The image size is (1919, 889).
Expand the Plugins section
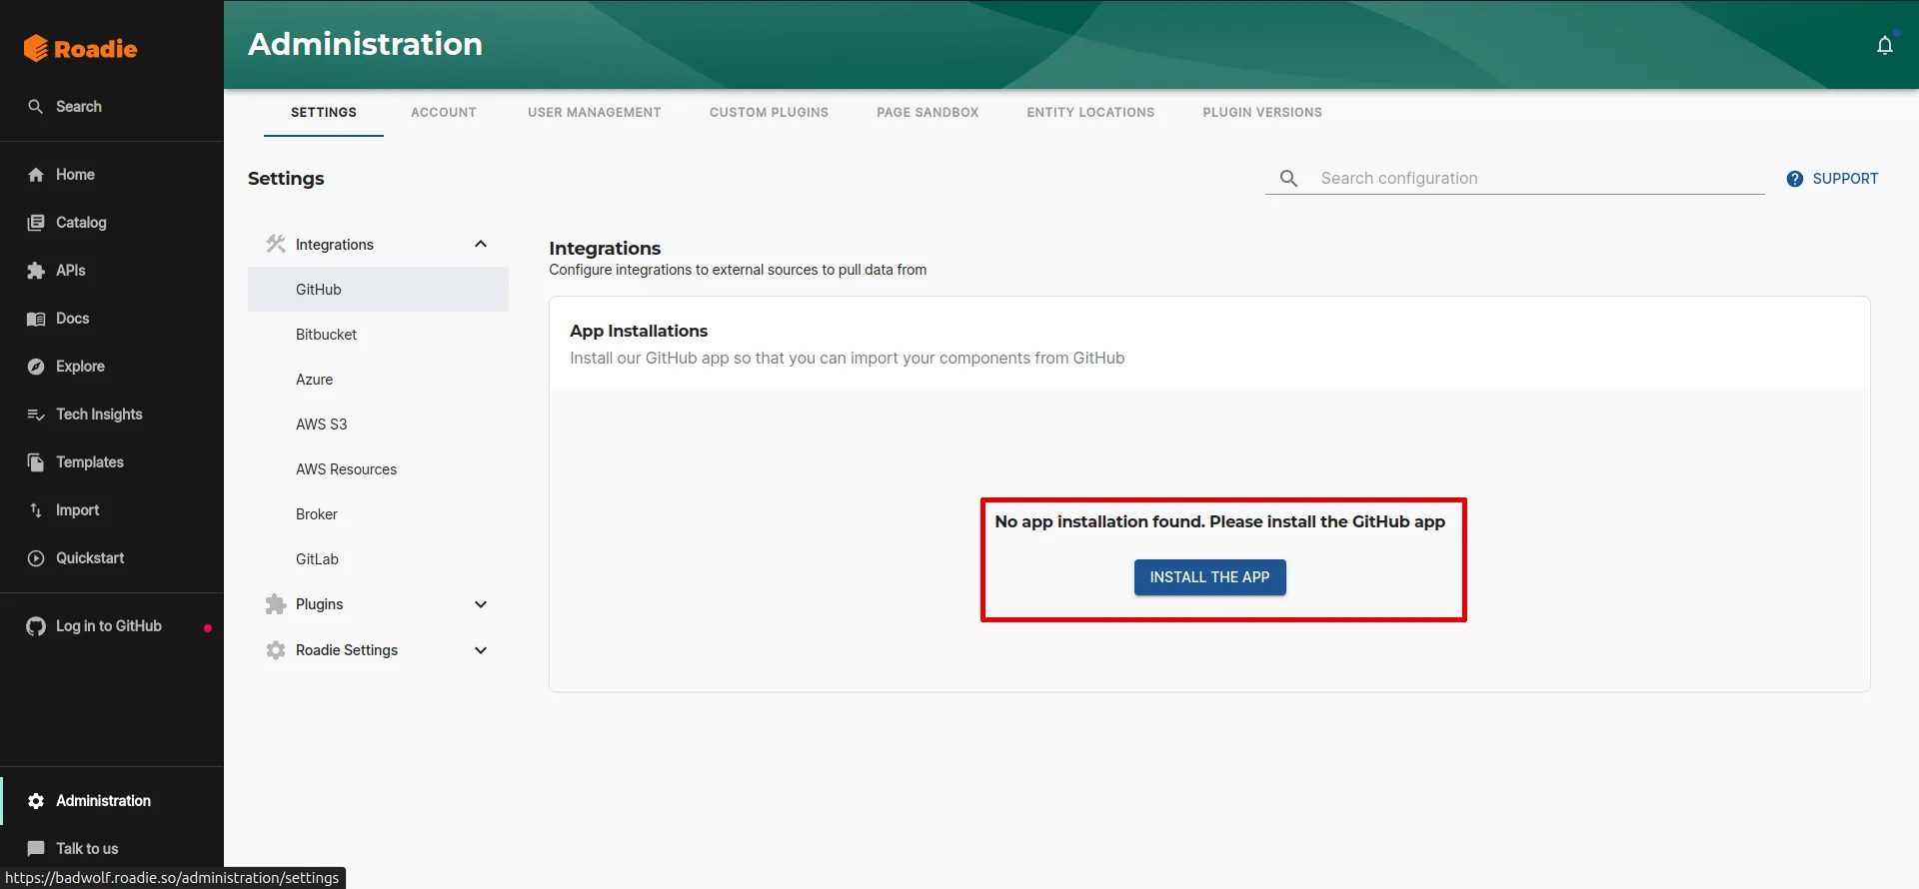click(480, 604)
